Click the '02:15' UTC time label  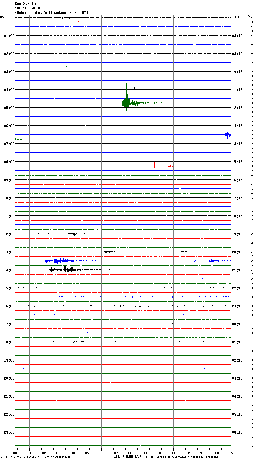[237, 360]
